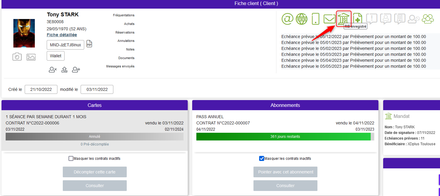Click the Créé le date field 21/10/2022
The height and width of the screenshot is (196, 440).
point(41,89)
